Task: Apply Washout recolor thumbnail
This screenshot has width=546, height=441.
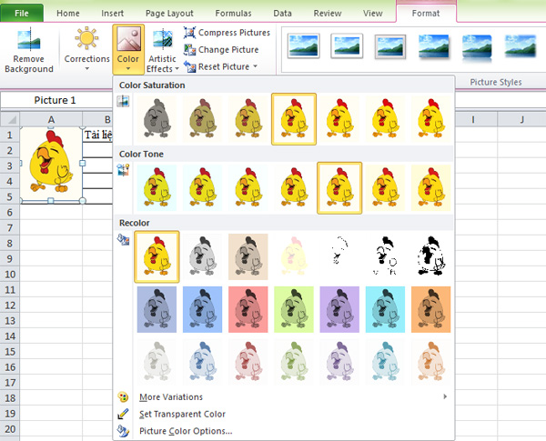Action: pyautogui.click(x=294, y=257)
